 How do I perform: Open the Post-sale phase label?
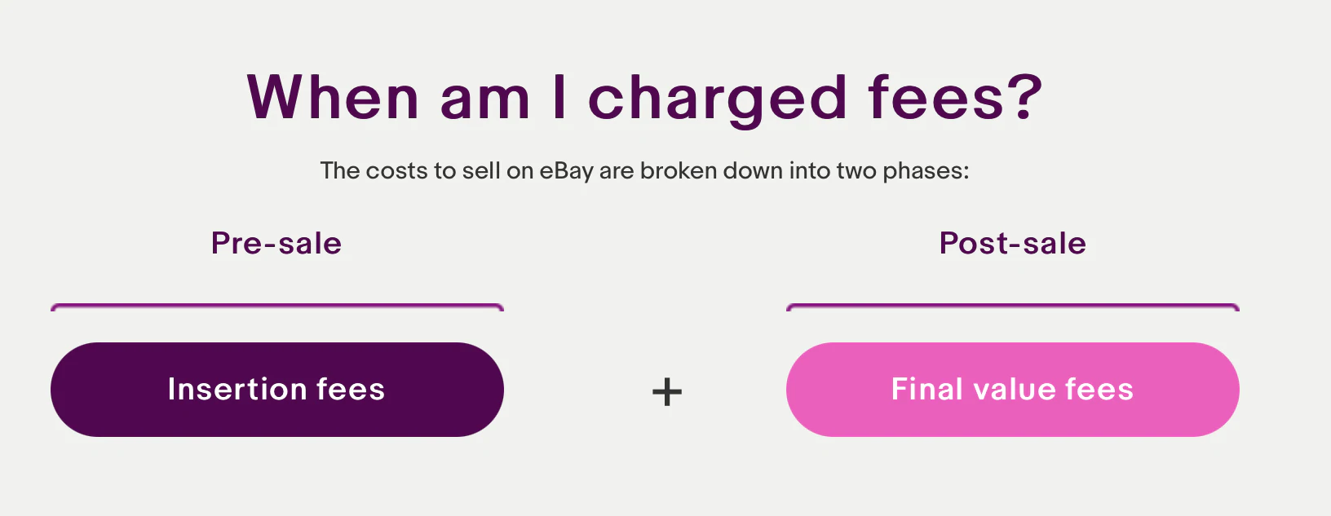(1012, 243)
